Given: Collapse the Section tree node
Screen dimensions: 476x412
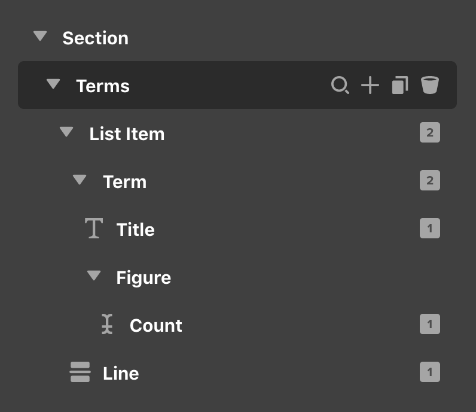Looking at the screenshot, I should pos(40,37).
